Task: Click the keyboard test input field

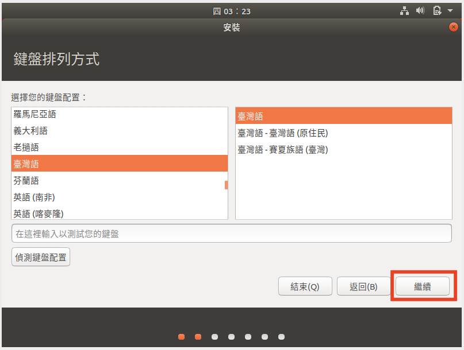Action: coord(231,234)
